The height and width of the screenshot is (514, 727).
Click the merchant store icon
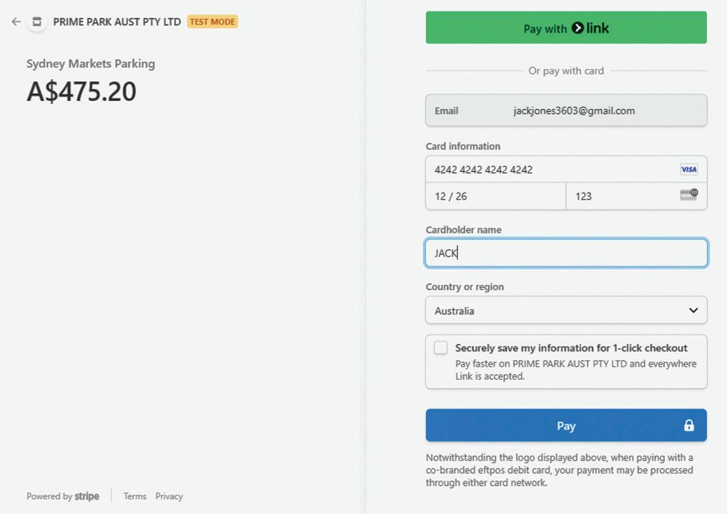coord(37,22)
